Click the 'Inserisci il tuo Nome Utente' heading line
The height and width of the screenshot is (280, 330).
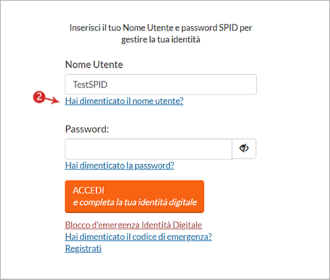tap(161, 28)
